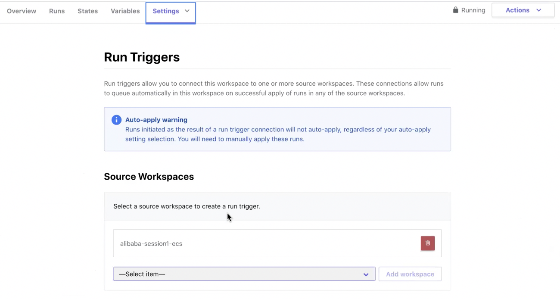Click the chevron on the Settings tab
Screen dimensions: 560x299
click(187, 11)
